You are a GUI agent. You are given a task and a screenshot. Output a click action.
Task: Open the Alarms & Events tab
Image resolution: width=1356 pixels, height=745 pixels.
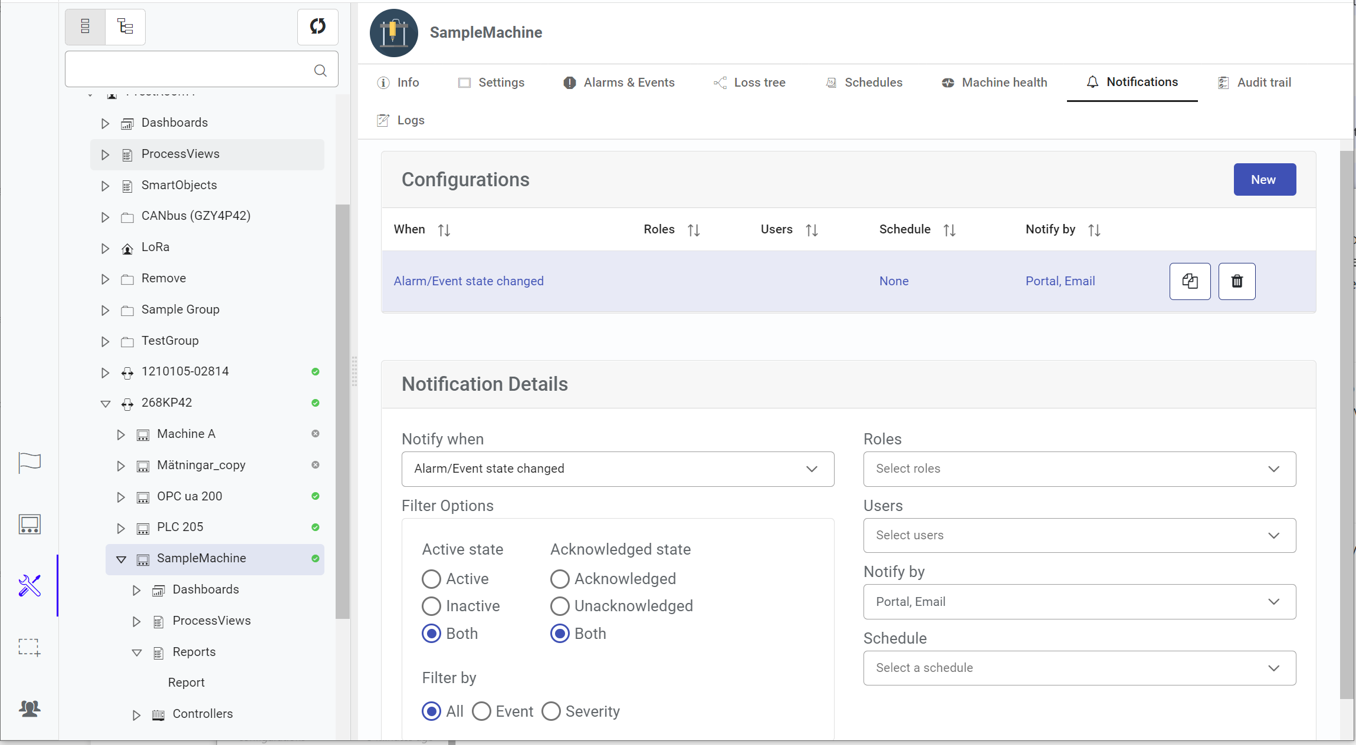619,83
